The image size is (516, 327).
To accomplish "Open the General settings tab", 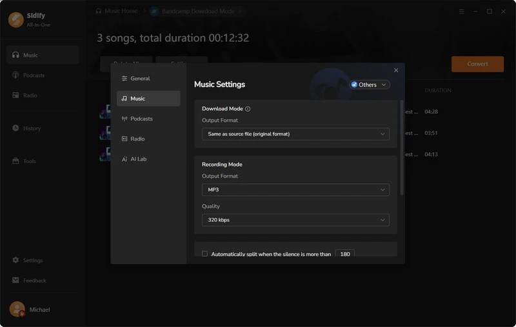I will pyautogui.click(x=148, y=78).
